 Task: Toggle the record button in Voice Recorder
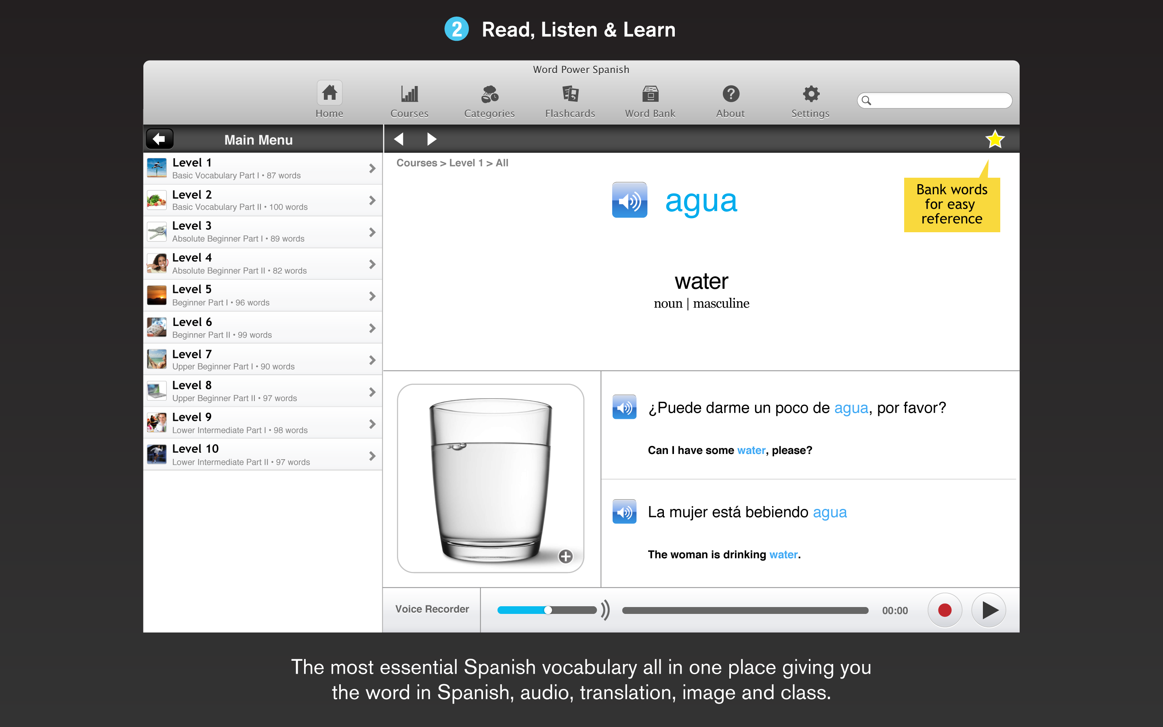944,609
